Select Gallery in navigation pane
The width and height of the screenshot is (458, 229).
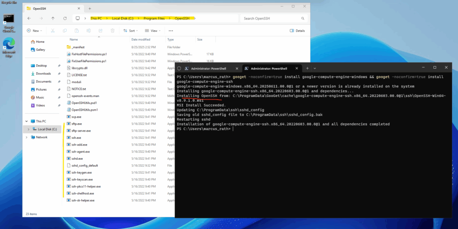[38, 50]
